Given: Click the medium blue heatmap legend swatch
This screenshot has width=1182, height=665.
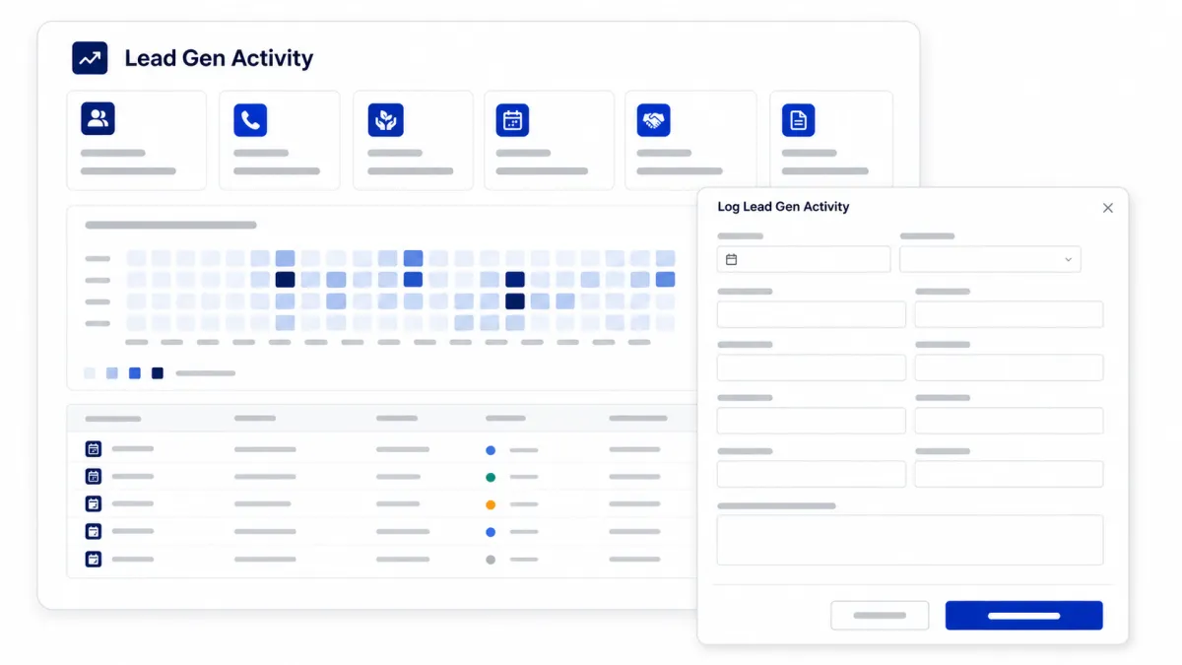Looking at the screenshot, I should coord(135,373).
